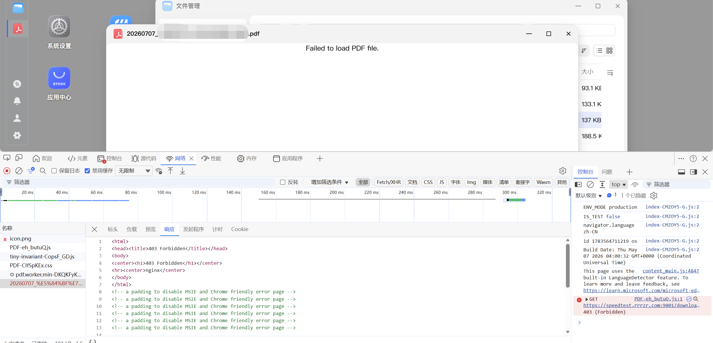Click the export HAR download arrow
Viewport: 713px width, 343px height.
click(183, 171)
